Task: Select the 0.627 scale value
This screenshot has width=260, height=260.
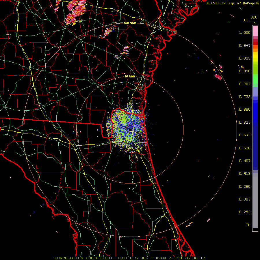Action: (x=245, y=122)
